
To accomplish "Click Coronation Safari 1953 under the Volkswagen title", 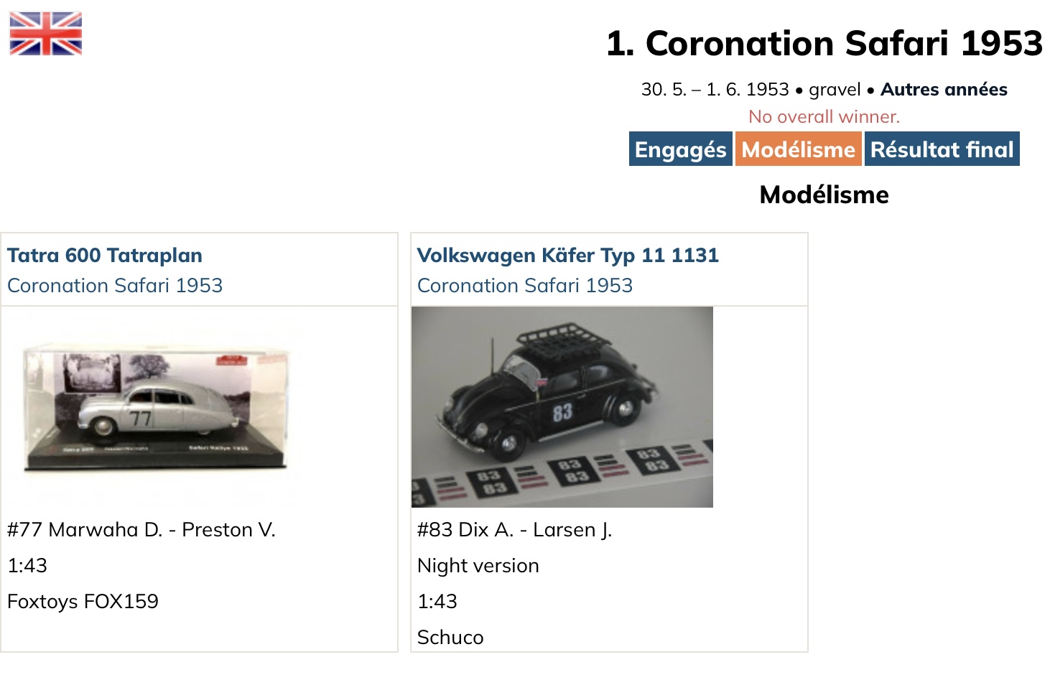I will (x=525, y=285).
